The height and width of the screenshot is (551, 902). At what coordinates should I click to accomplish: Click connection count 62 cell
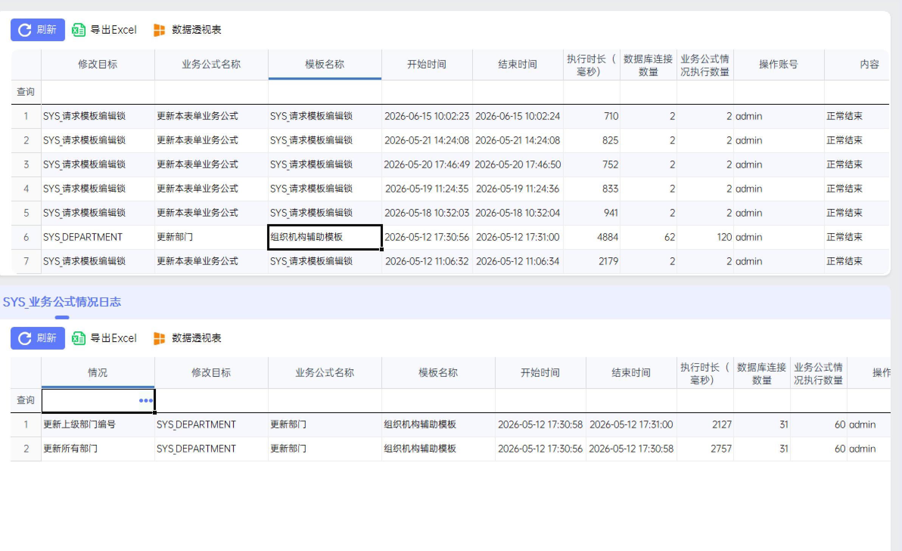point(649,237)
